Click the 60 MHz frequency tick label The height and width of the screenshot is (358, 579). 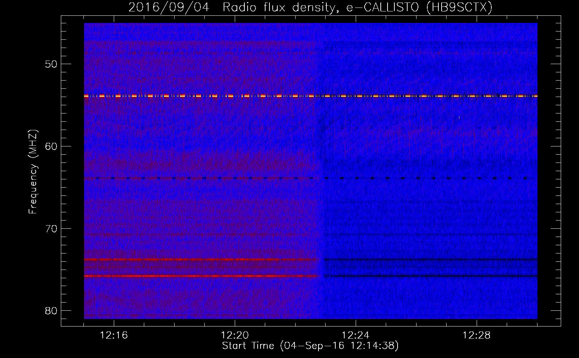click(51, 146)
